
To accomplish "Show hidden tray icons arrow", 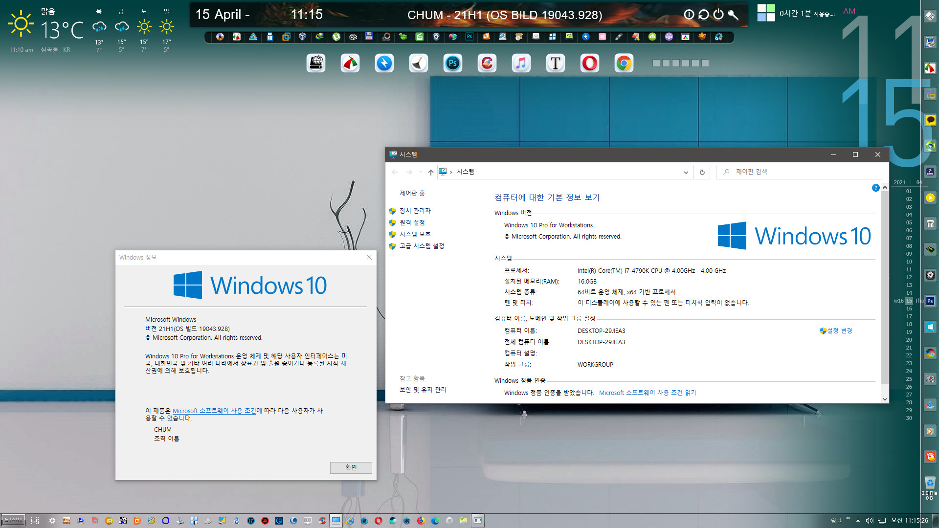I will [x=858, y=521].
